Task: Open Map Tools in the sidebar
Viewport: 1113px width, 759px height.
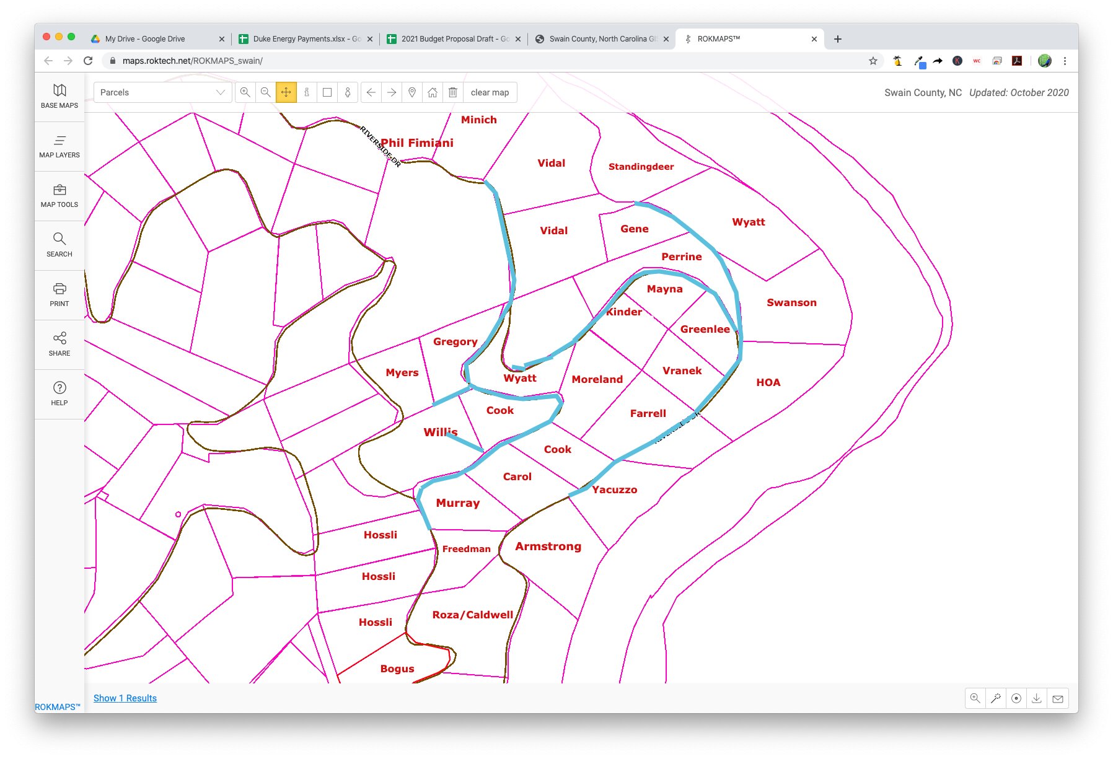Action: coord(59,196)
